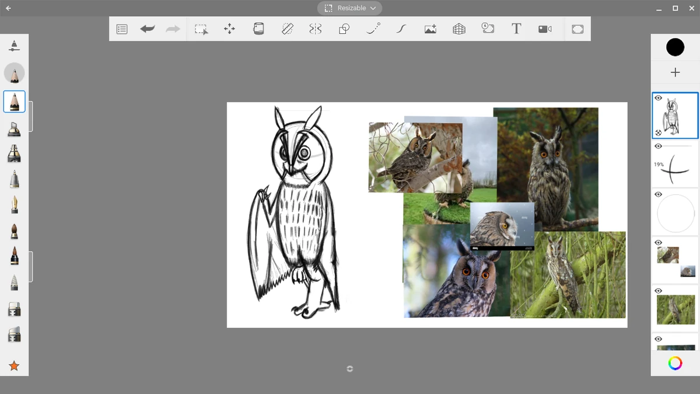Click the Import Image icon
The width and height of the screenshot is (700, 394).
[430, 29]
